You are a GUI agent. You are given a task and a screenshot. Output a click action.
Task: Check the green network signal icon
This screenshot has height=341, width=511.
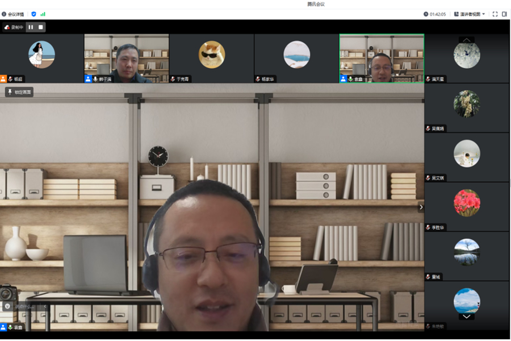pyautogui.click(x=43, y=14)
